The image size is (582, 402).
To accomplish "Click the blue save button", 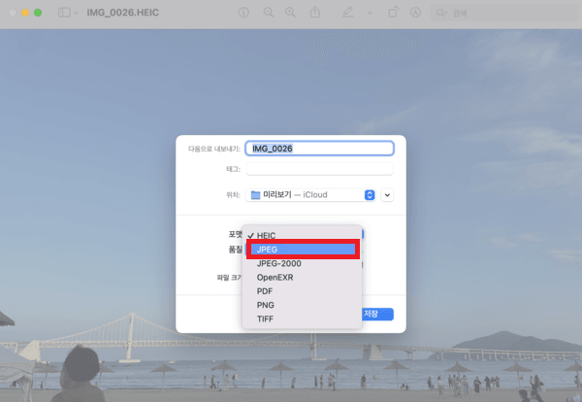I will [377, 314].
